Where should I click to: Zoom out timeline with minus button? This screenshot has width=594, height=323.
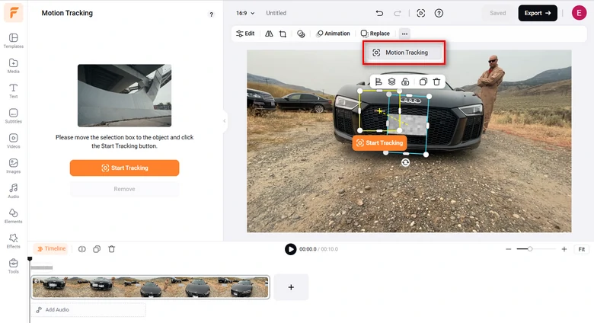point(509,249)
